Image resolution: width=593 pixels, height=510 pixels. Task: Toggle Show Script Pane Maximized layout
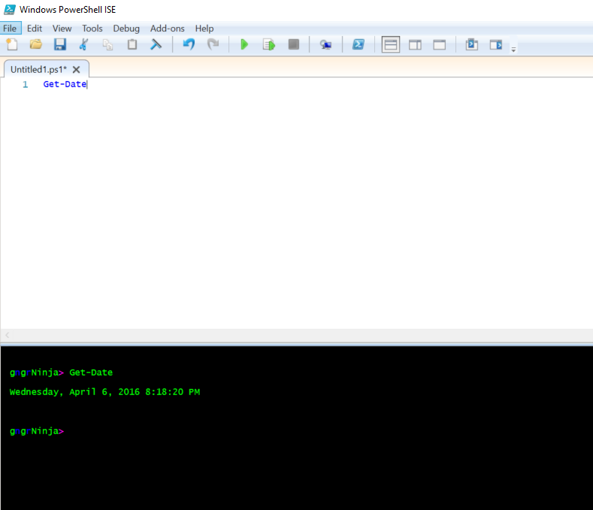coord(439,45)
